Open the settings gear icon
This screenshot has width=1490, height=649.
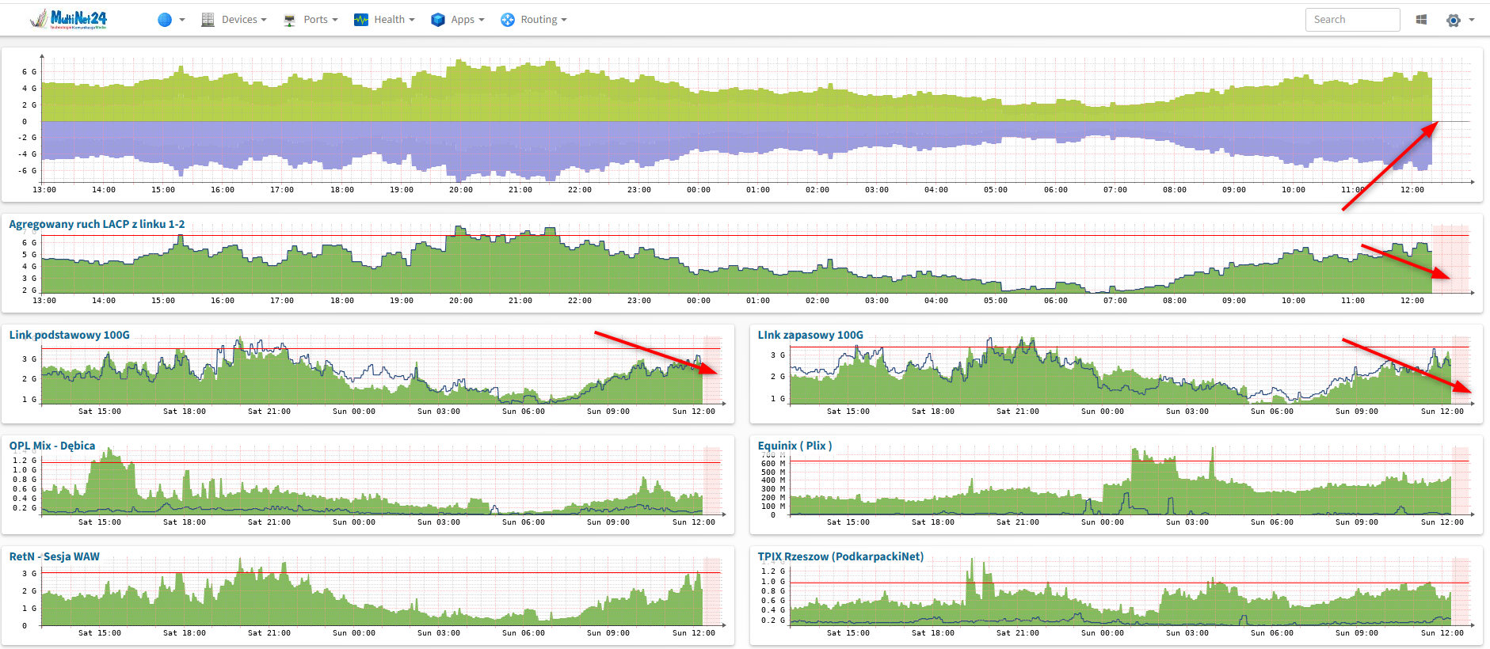pyautogui.click(x=1453, y=20)
